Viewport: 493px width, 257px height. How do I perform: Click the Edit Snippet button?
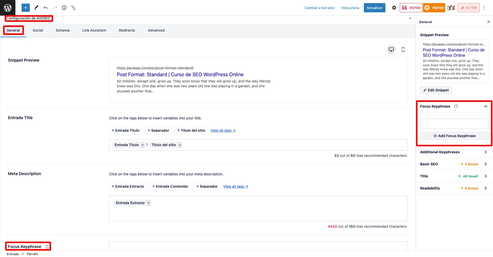[436, 90]
